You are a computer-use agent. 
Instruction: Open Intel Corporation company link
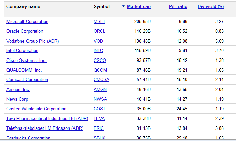pos(22,51)
